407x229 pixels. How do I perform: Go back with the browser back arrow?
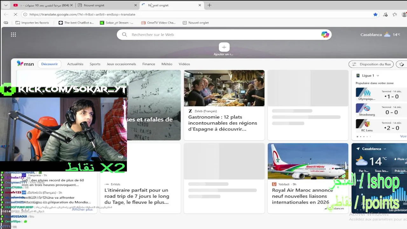pos(6,14)
